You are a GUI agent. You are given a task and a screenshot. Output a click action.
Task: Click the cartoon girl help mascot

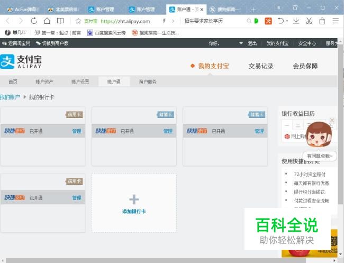(319, 135)
